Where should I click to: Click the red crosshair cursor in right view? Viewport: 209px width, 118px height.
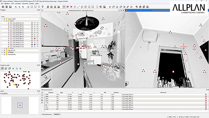184,47
